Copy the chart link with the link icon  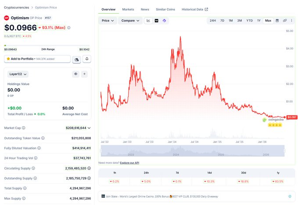(x=285, y=21)
